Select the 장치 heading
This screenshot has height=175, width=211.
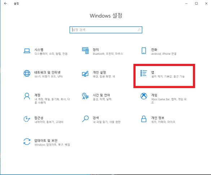click(96, 49)
